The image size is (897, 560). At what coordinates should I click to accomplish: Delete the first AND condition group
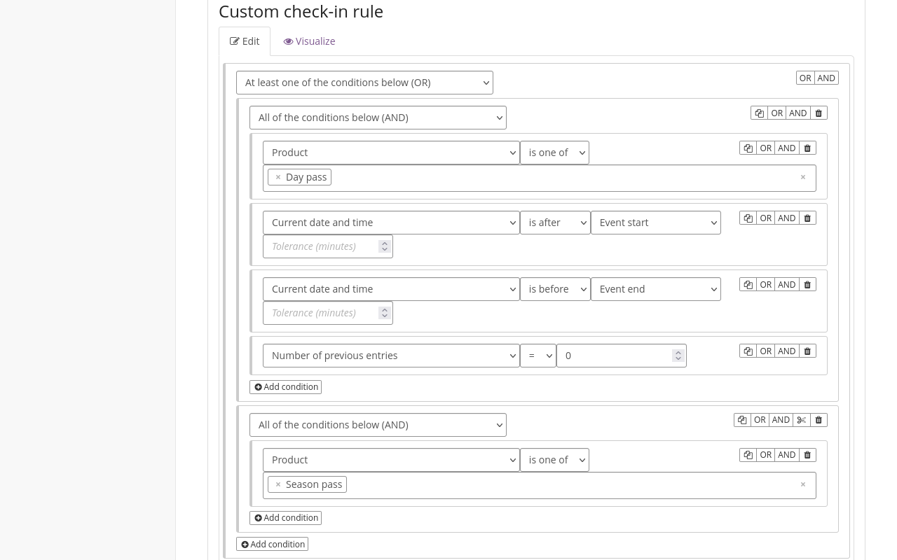tap(819, 113)
